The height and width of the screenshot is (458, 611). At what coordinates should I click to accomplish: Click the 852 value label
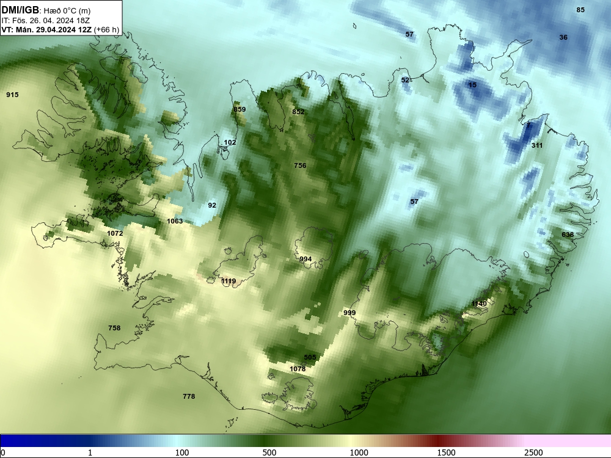coord(298,112)
